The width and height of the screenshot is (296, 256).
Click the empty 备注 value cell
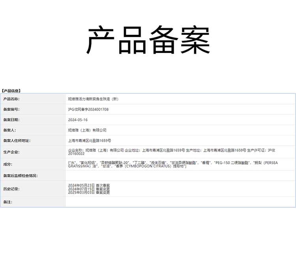point(180,202)
